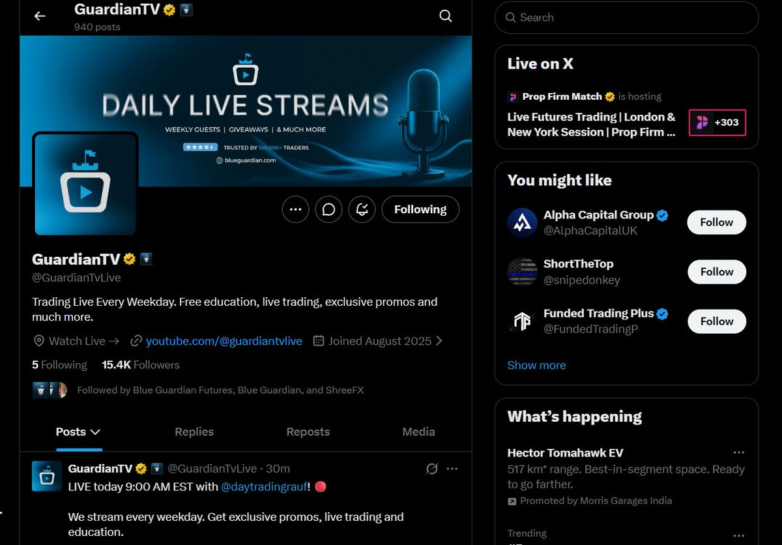The width and height of the screenshot is (782, 545).
Task: Click GuardianTV header title at top
Action: [117, 10]
